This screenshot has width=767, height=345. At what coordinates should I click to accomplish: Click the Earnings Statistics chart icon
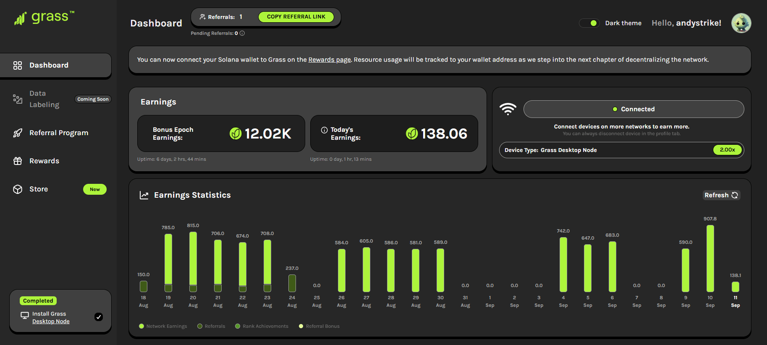click(144, 195)
